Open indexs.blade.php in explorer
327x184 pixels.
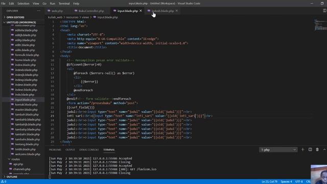(26, 90)
